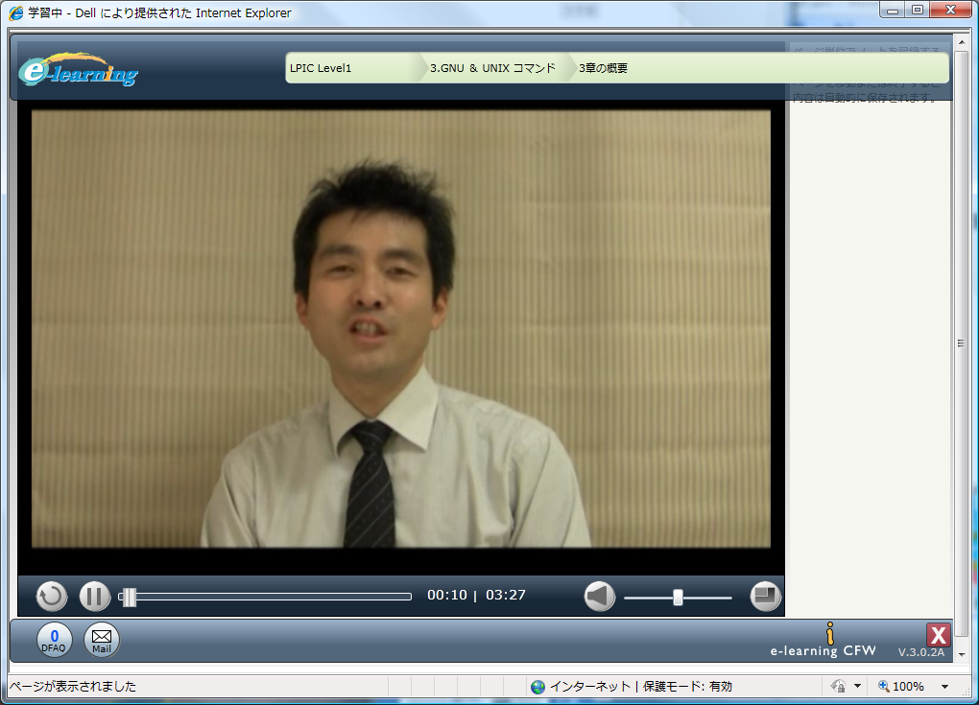Close the course with the red X
The image size is (979, 705).
click(x=938, y=635)
